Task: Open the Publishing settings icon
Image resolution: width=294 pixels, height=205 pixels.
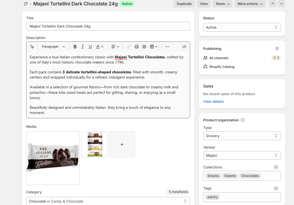Action: click(277, 49)
